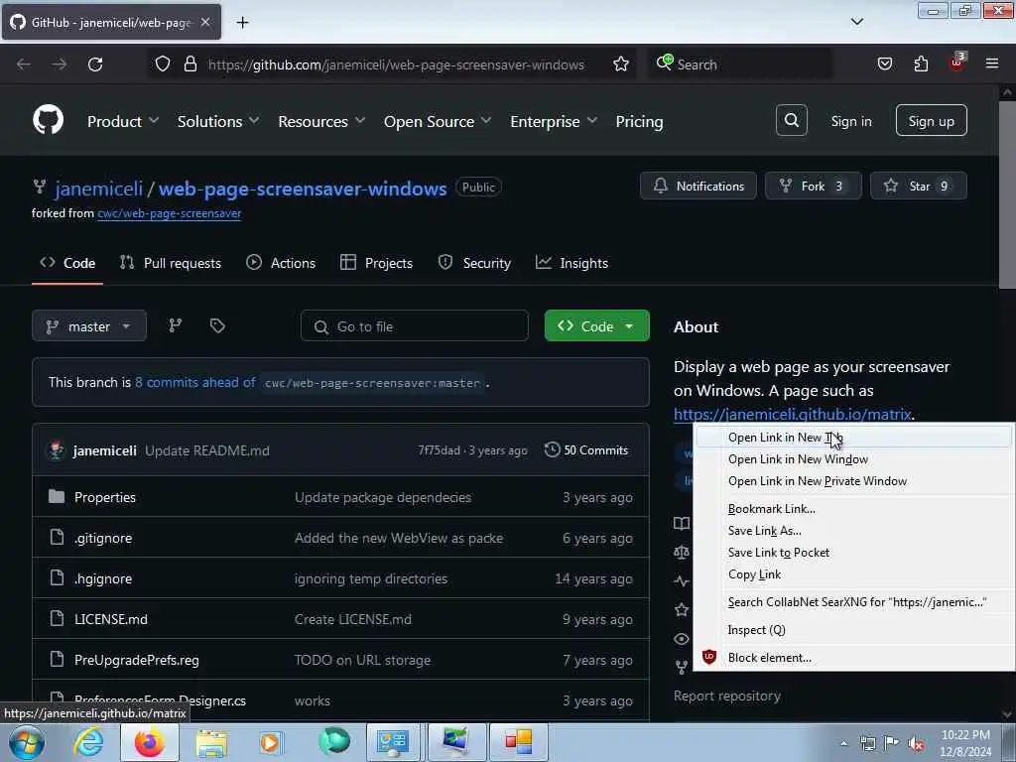Go back using the back arrow

tap(24, 64)
